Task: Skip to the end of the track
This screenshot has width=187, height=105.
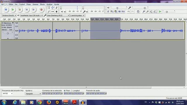Action: pos(34,10)
